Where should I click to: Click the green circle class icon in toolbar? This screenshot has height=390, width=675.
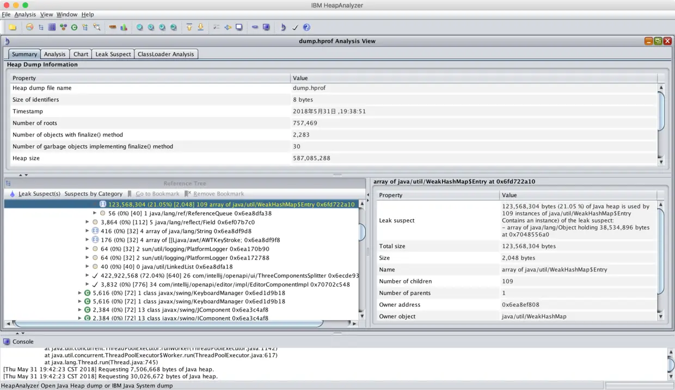tap(74, 27)
